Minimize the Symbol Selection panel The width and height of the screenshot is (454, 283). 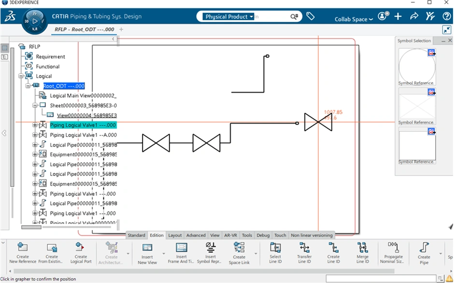[x=443, y=41]
